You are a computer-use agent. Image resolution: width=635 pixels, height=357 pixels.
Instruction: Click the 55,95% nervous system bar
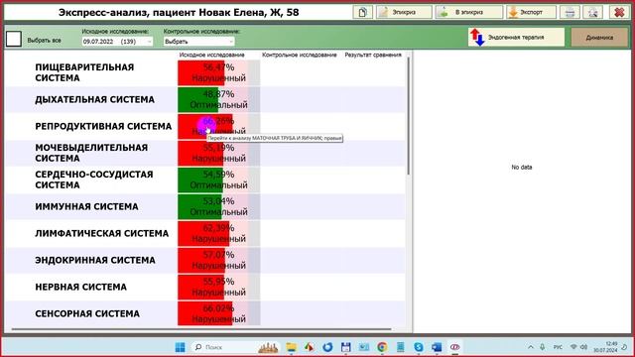point(218,287)
